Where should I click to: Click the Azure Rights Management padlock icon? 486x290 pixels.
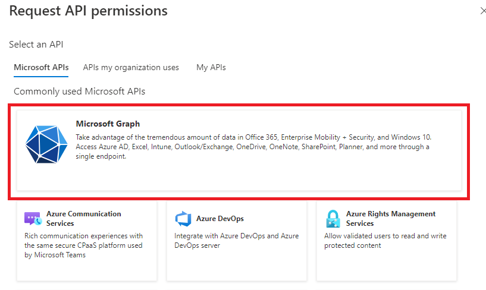point(333,219)
